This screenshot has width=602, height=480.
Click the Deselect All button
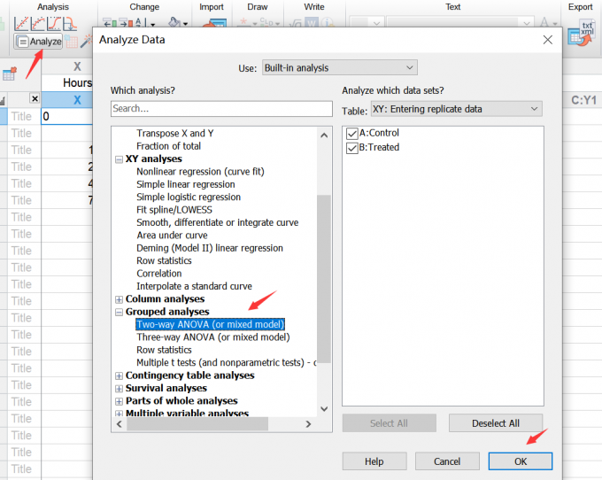(x=496, y=423)
